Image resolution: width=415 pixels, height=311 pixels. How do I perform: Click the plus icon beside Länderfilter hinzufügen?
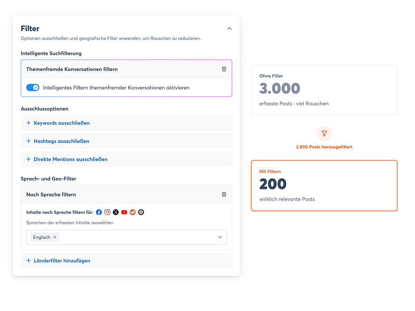click(x=28, y=260)
